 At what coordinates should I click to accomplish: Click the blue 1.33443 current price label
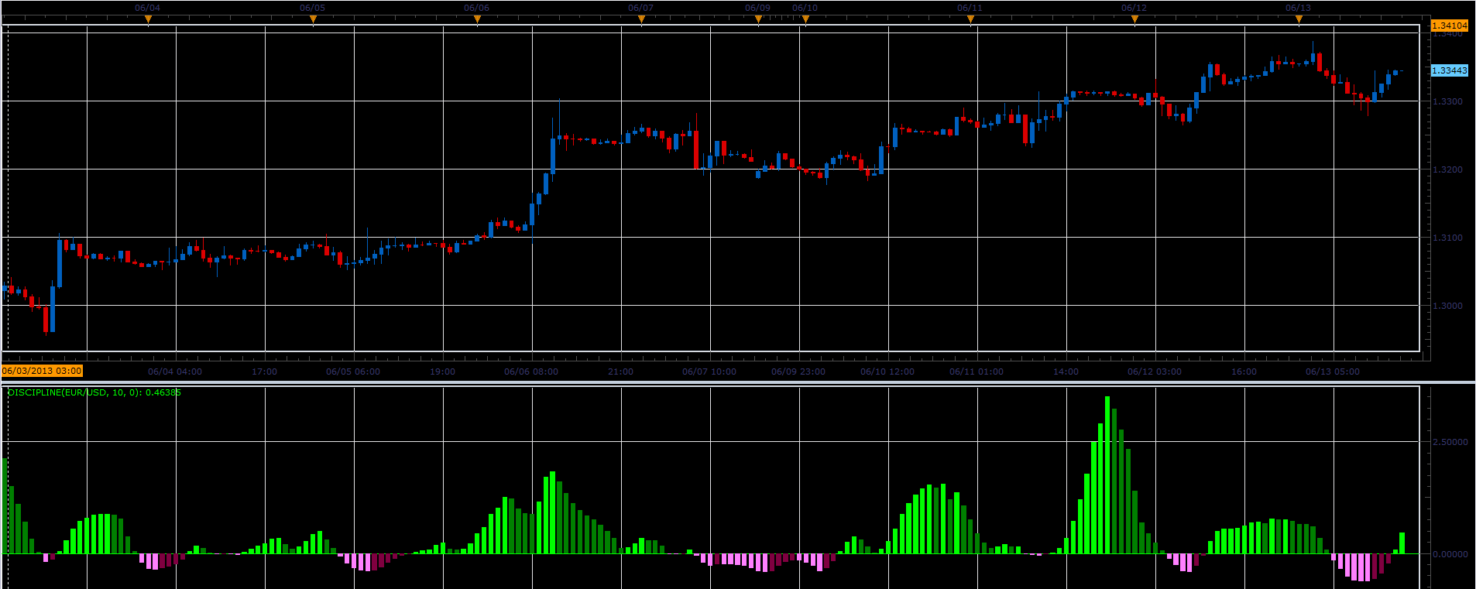point(1449,70)
